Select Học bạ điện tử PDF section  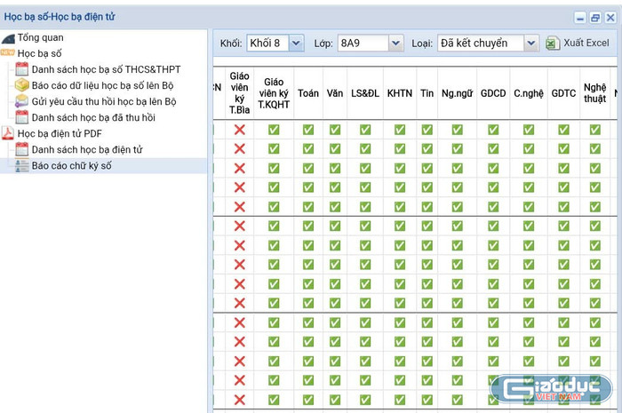[x=60, y=133]
